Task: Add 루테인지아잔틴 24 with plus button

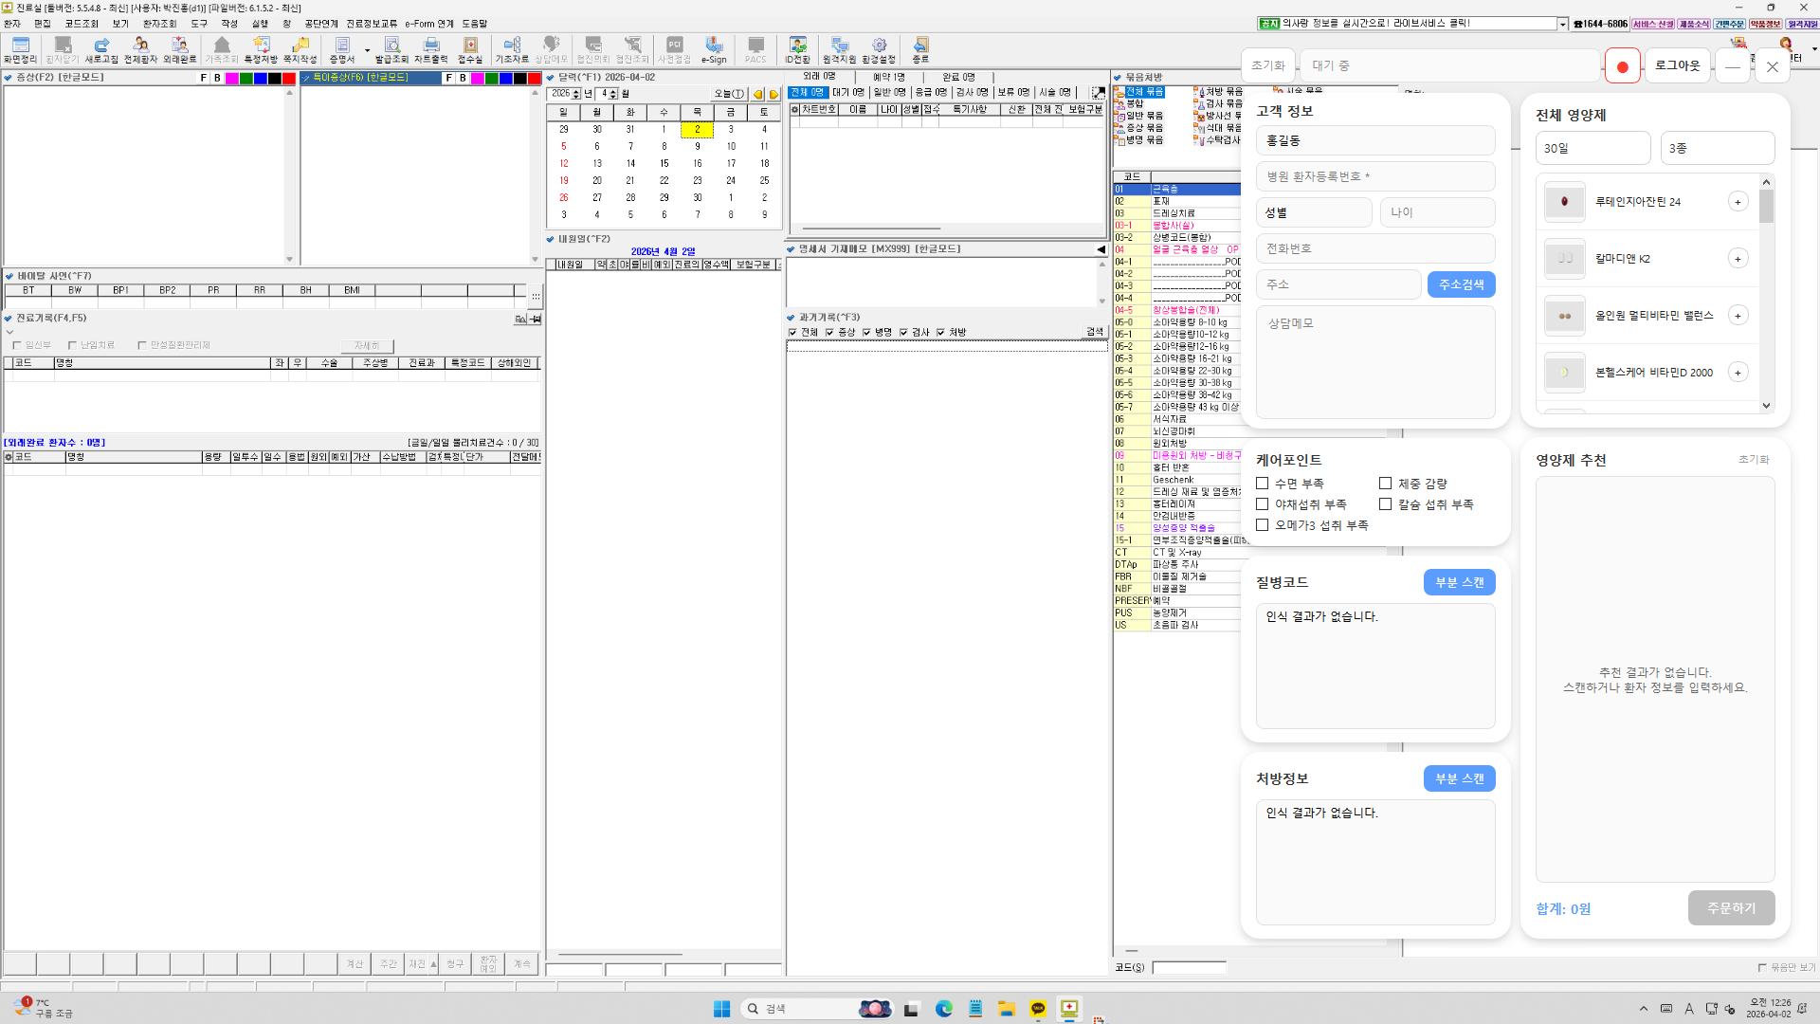Action: coord(1738,202)
